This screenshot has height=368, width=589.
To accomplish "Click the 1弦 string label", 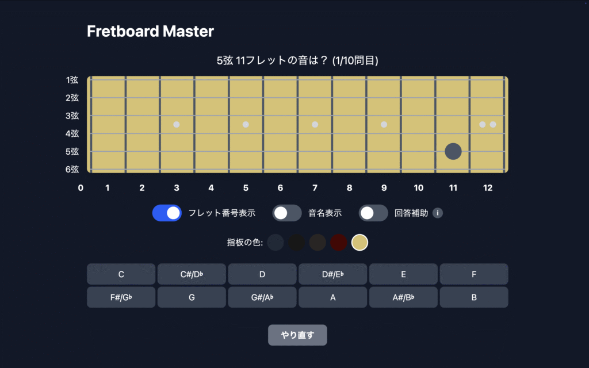I will point(72,80).
